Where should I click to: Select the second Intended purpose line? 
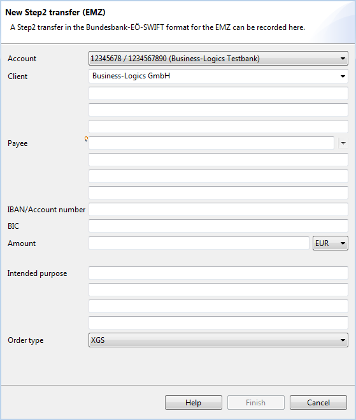point(218,289)
